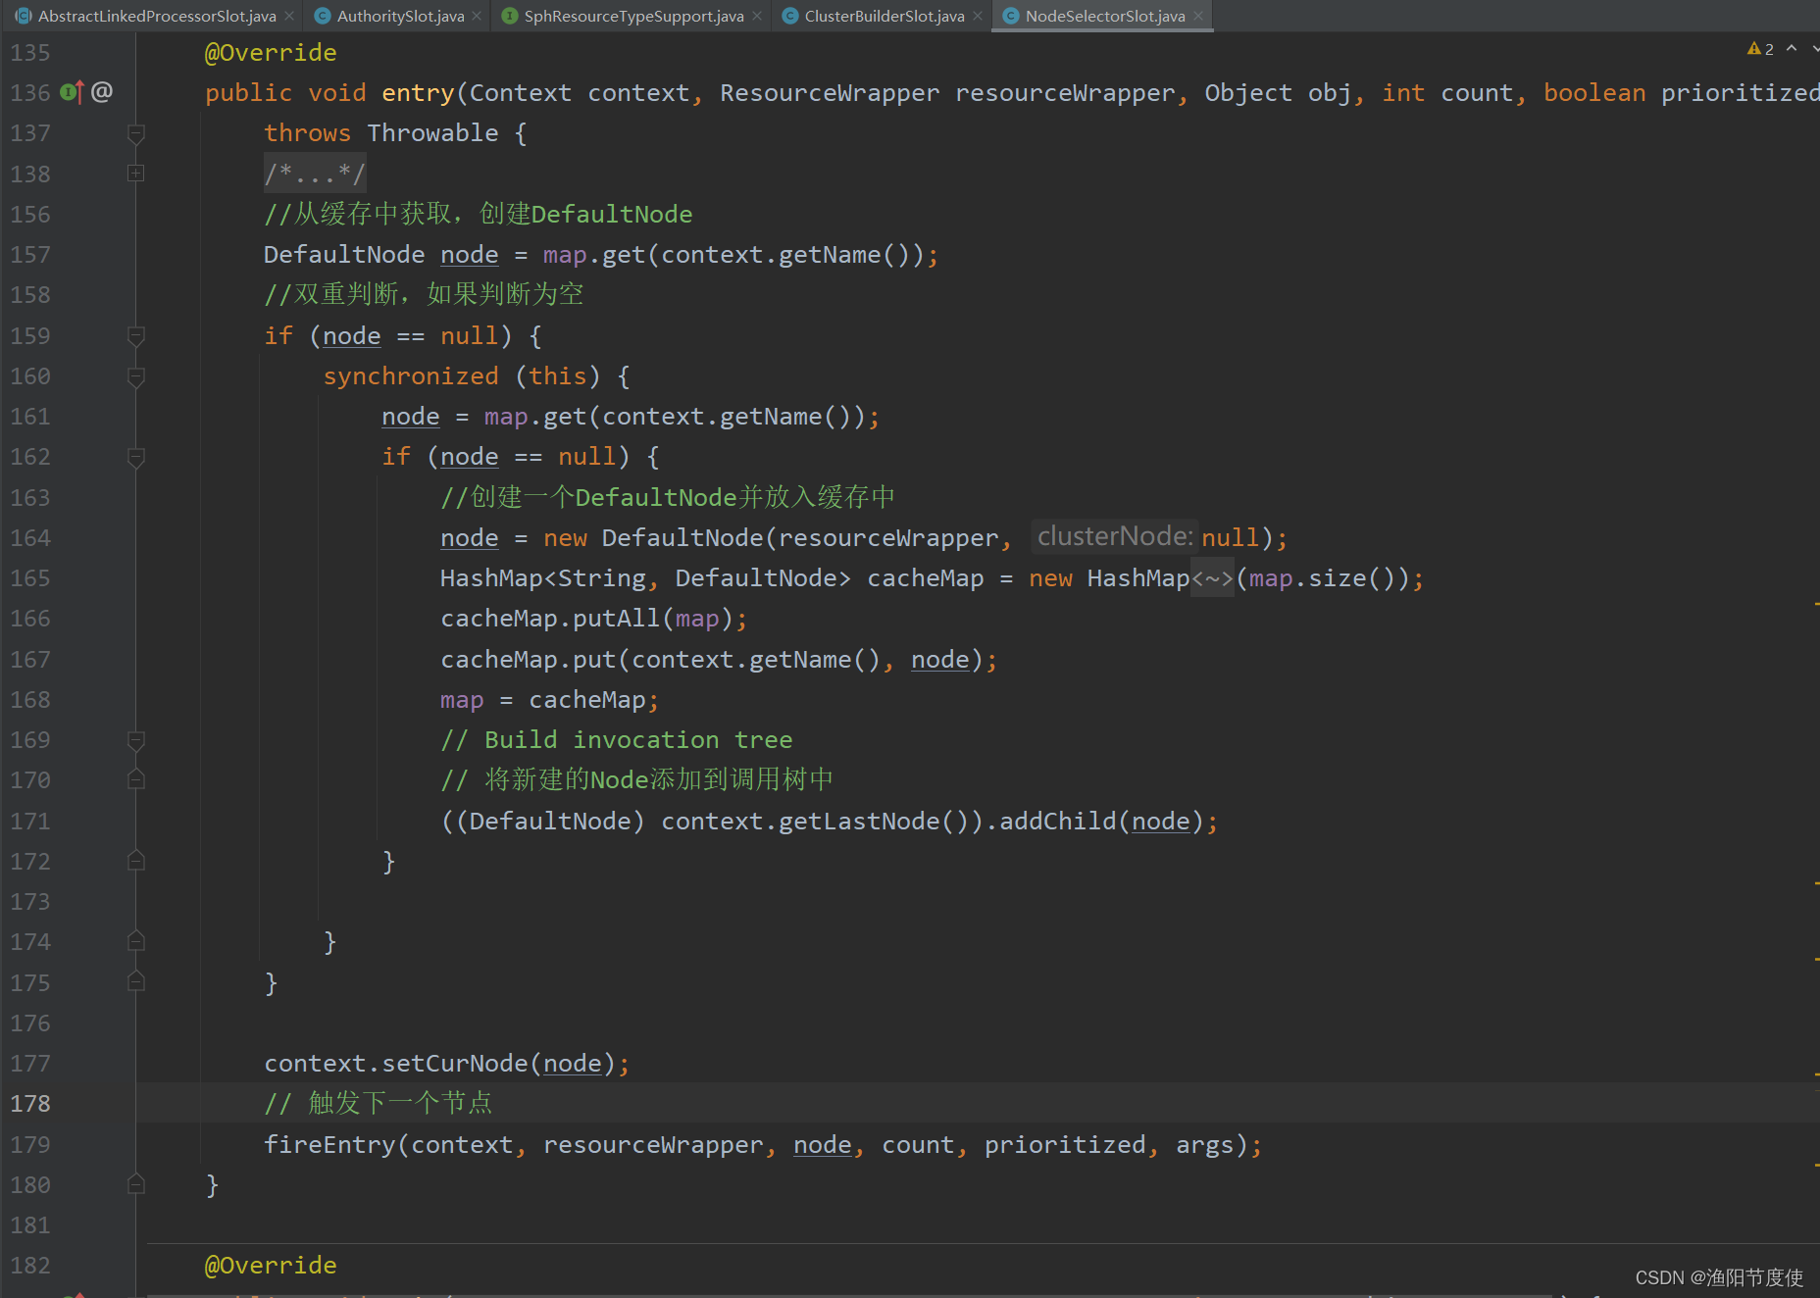Click the synchronized keyword
1820x1298 pixels.
411,376
